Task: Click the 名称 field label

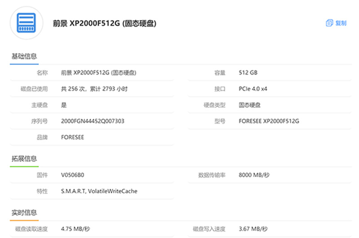Action: 42,72
